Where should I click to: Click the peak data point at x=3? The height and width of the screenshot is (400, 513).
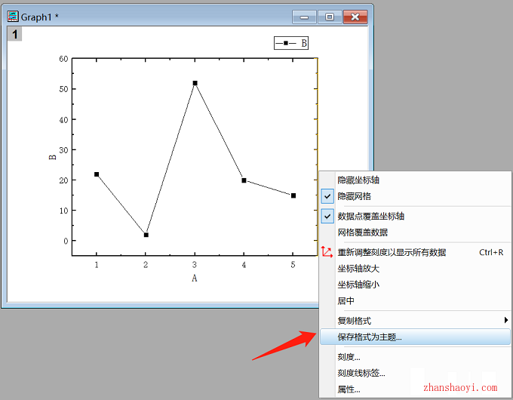click(195, 83)
